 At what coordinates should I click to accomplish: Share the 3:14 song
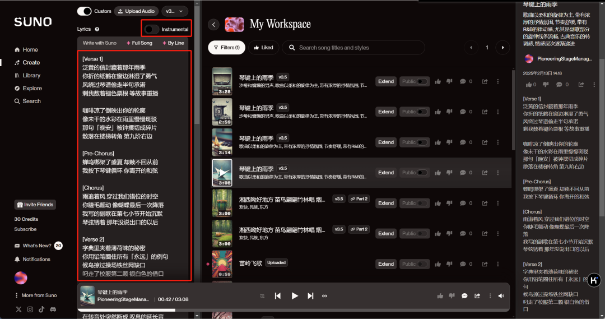click(485, 142)
